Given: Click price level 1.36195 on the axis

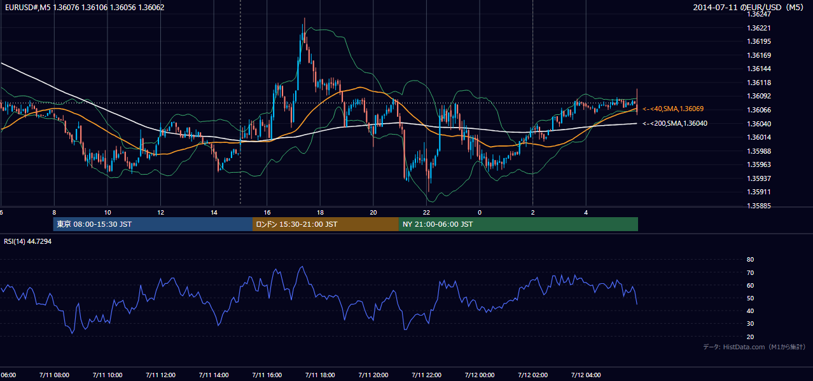Looking at the screenshot, I should pos(759,41).
